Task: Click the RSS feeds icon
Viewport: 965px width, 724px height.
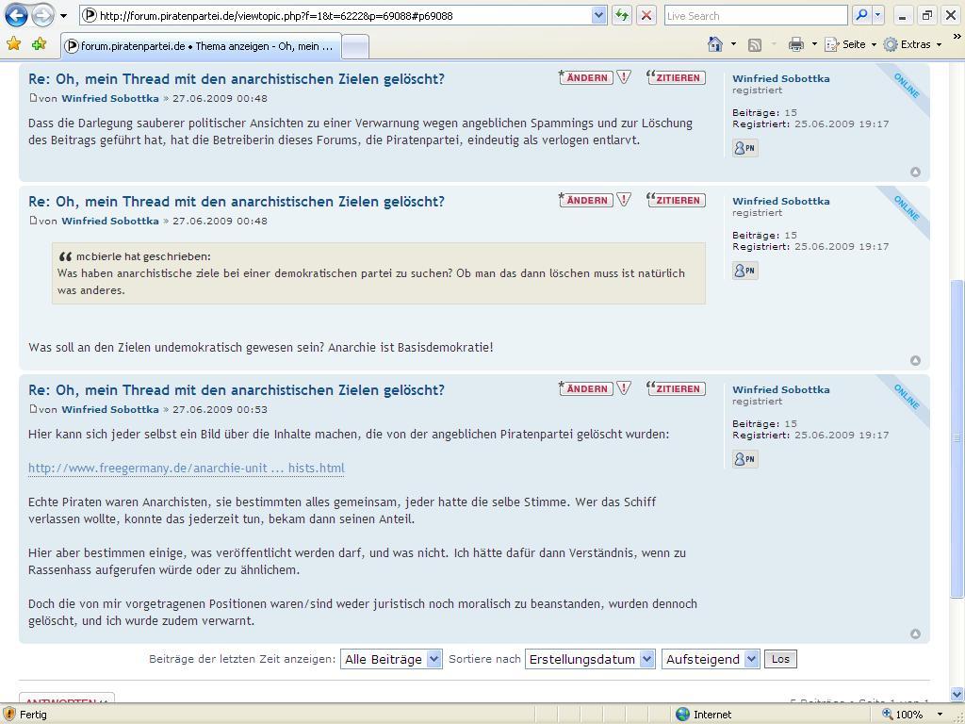Action: [755, 44]
